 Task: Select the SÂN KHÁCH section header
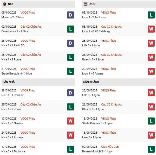91,82
